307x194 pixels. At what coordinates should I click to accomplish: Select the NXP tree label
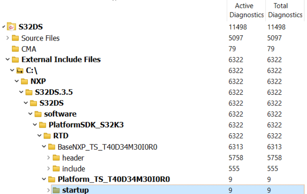pyautogui.click(x=38, y=81)
